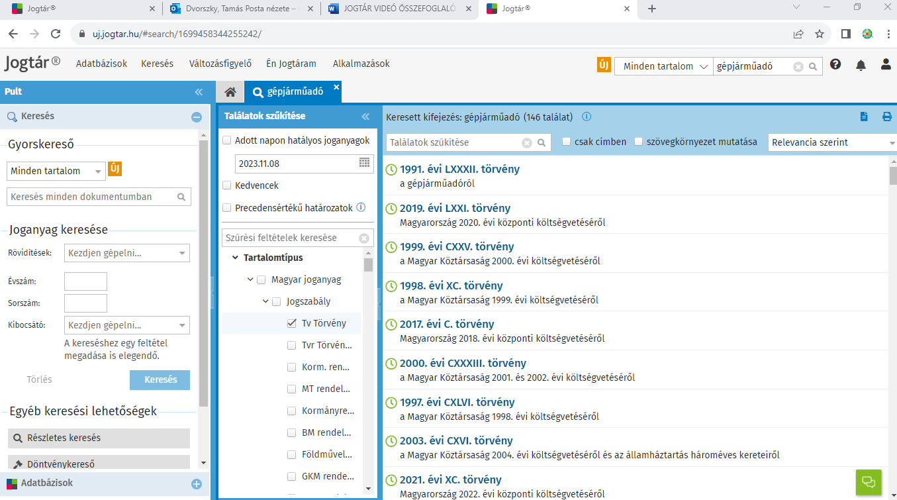Viewport: 897px width, 500px height.
Task: Open the calendar date picker icon
Action: coord(365,163)
